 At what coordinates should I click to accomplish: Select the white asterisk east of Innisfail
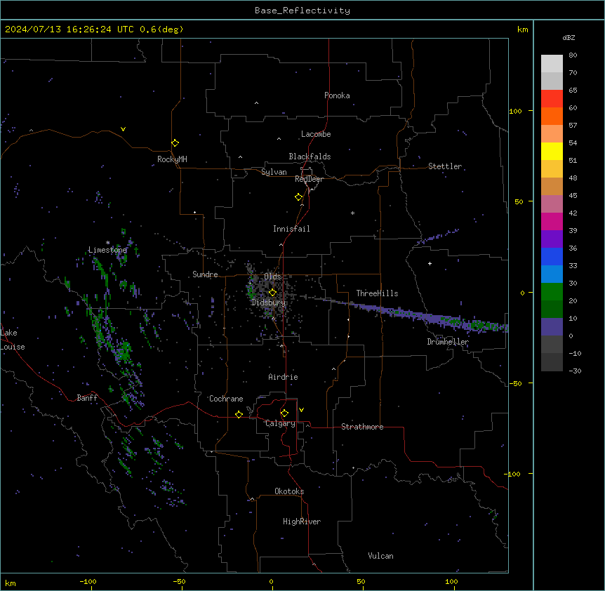tap(352, 213)
